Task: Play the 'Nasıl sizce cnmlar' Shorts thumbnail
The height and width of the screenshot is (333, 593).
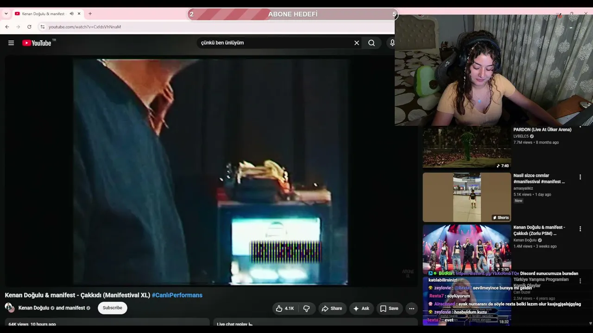Action: (x=467, y=197)
